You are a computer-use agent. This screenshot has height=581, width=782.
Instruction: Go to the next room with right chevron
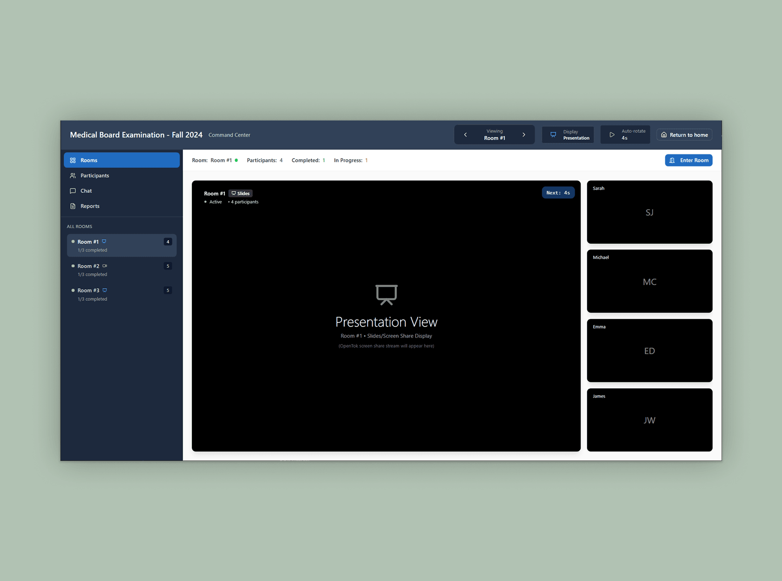[524, 135]
